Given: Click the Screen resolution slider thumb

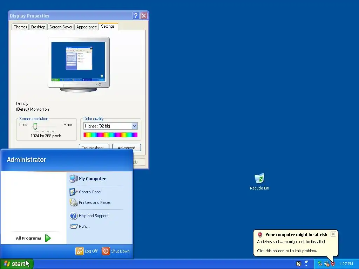Looking at the screenshot, I should coord(35,126).
